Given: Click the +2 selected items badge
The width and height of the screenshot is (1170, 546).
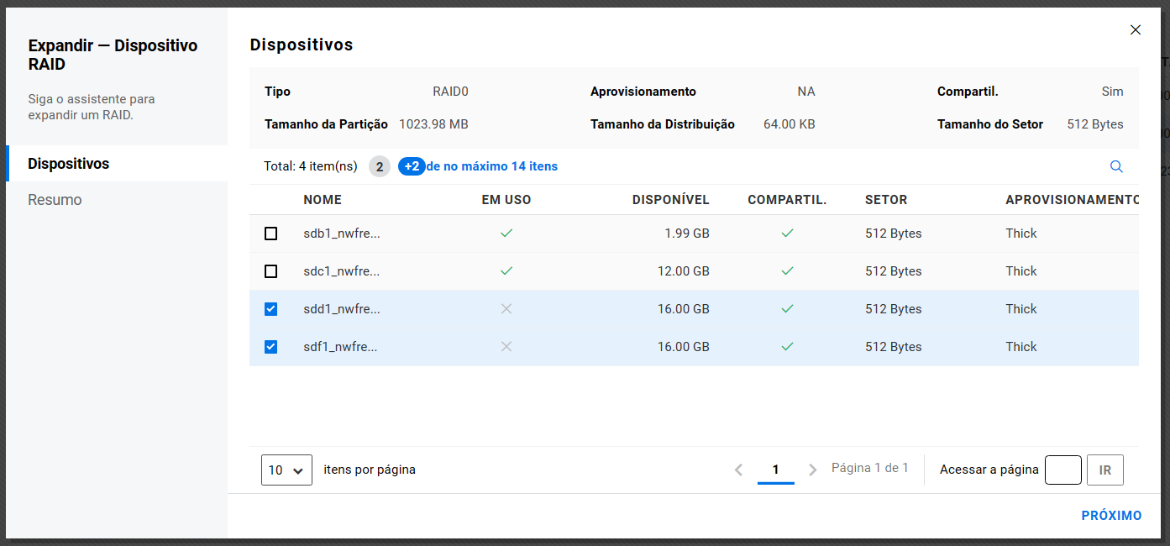Looking at the screenshot, I should pos(412,166).
